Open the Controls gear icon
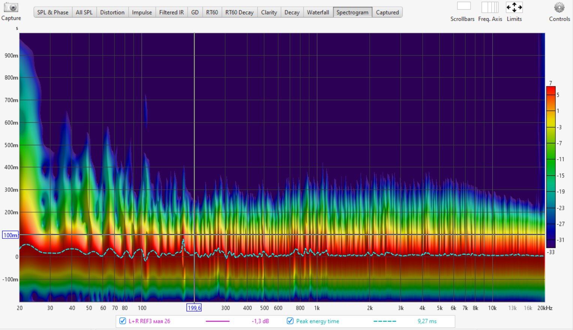 pos(559,8)
